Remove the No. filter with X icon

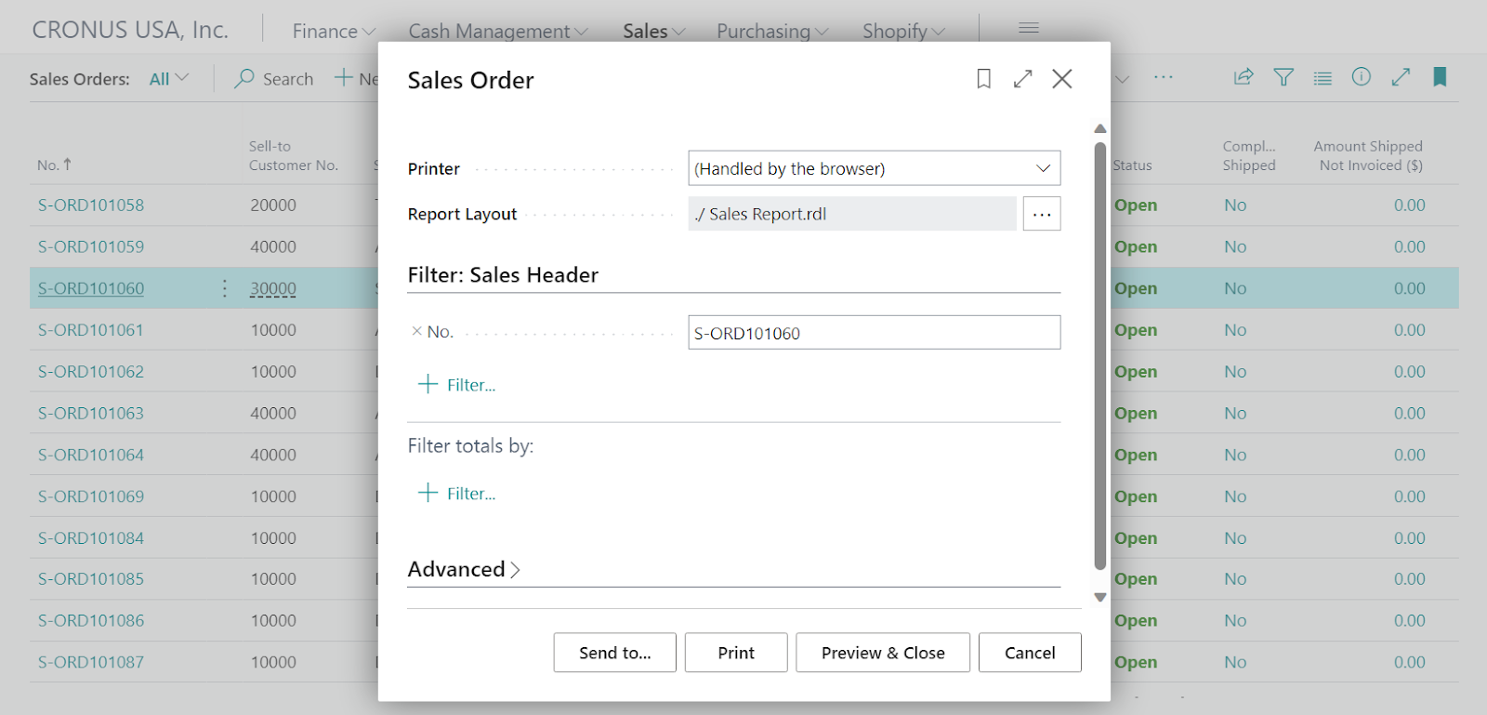point(416,332)
